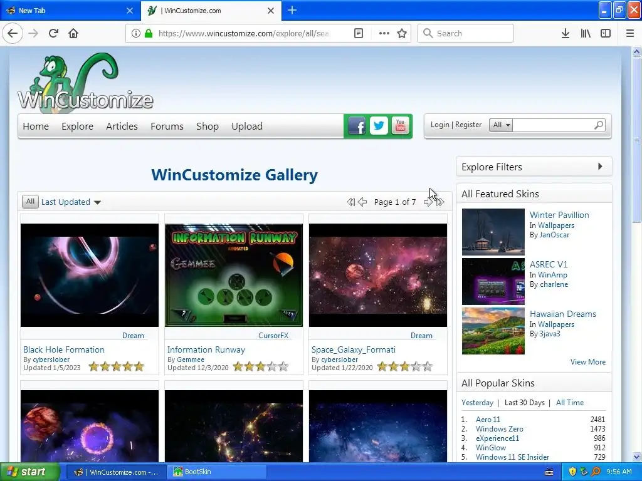Open the Last Updated sort dropdown

tap(71, 202)
